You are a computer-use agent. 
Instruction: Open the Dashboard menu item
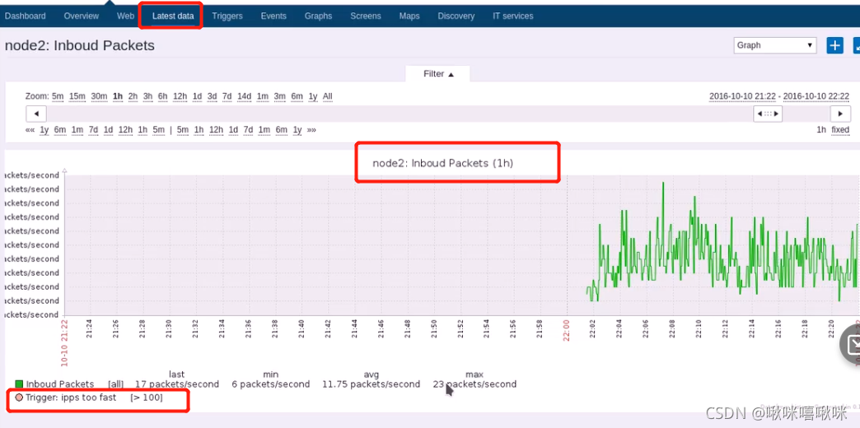26,16
